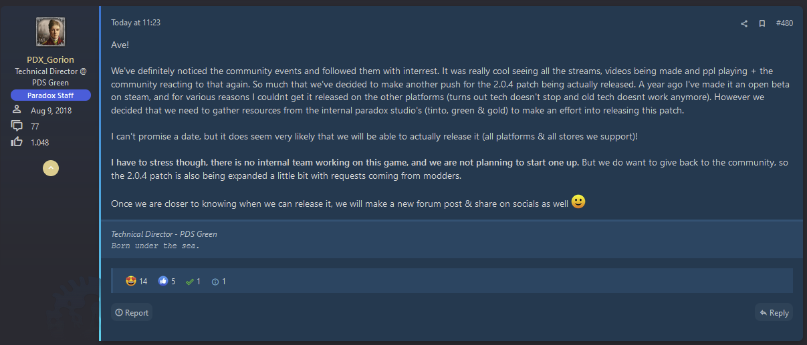Open the PDX_Gorion username profile link
Viewport: 807px width, 345px height.
[51, 60]
